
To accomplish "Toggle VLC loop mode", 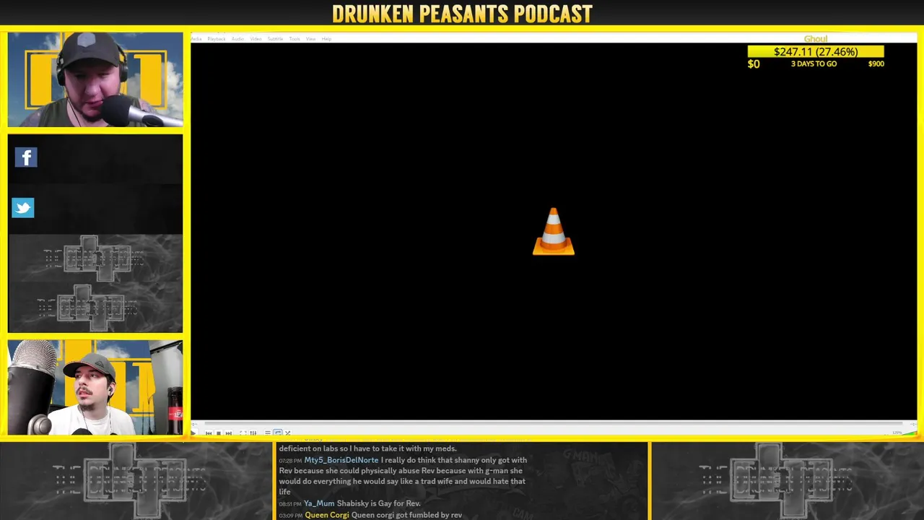I will click(278, 433).
